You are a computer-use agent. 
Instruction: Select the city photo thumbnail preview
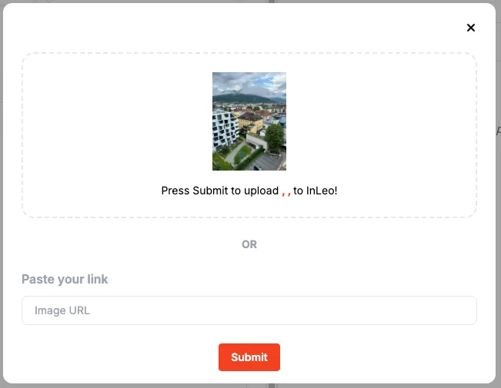[x=249, y=121]
